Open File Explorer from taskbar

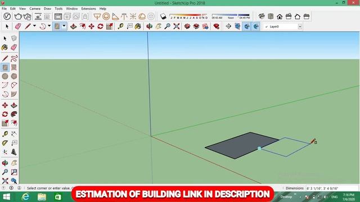(42, 197)
